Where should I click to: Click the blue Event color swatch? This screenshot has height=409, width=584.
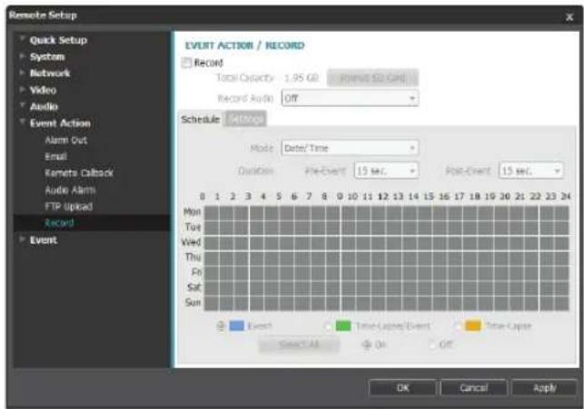tap(236, 326)
